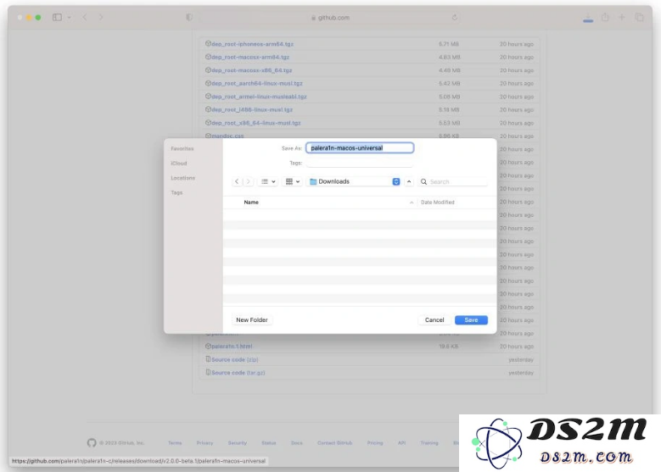
Task: Open the Safari Share button
Action: [605, 17]
